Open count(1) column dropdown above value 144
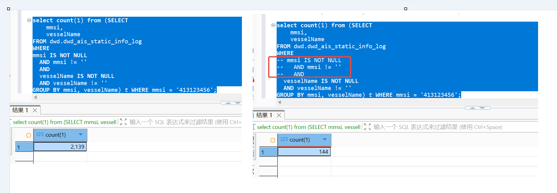The height and width of the screenshot is (193, 557). 325,139
